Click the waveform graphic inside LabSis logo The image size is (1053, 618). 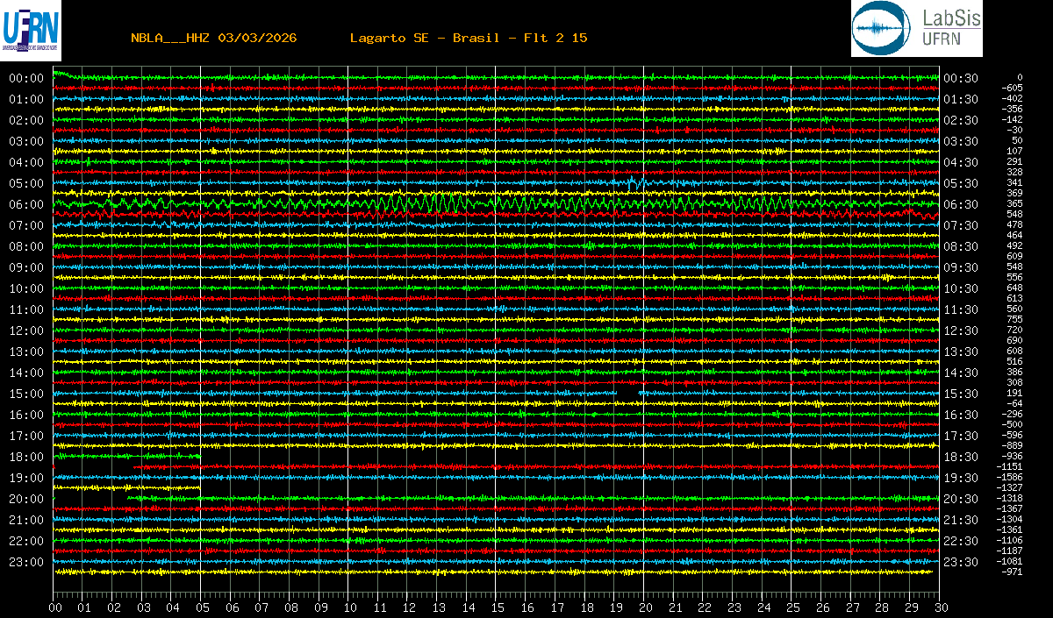click(x=881, y=29)
